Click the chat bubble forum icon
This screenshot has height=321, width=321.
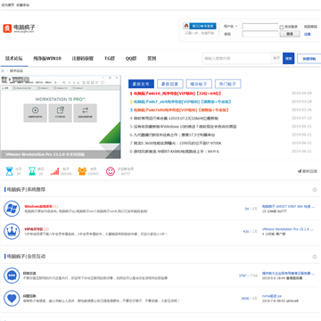coord(12,276)
